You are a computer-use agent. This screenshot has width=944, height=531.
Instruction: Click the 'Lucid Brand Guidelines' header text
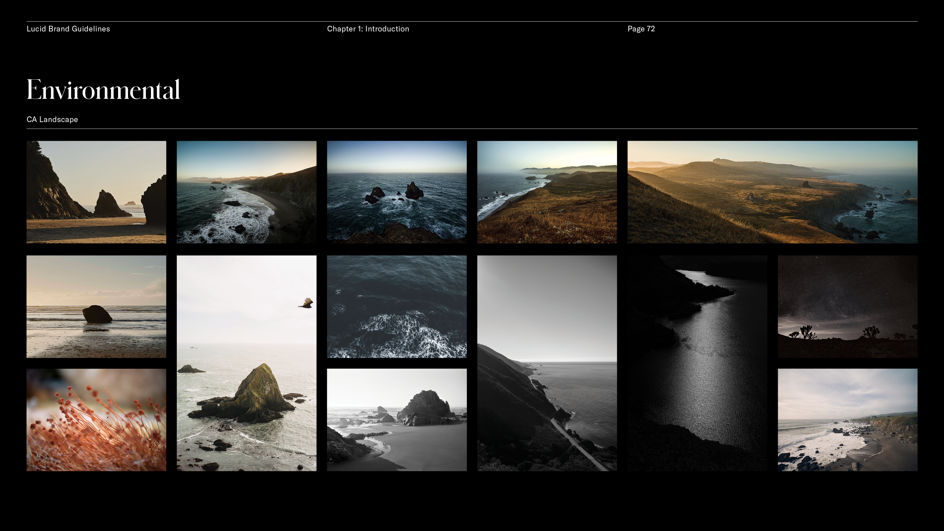68,29
